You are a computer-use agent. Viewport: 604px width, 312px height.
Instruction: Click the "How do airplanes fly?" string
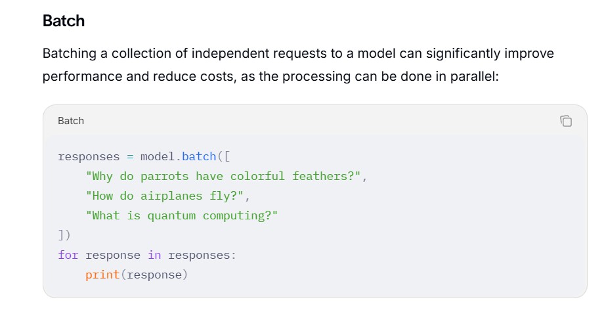tap(165, 196)
